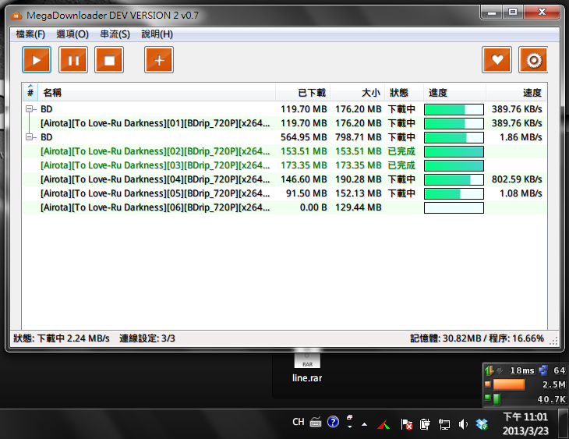The height and width of the screenshot is (439, 569).
Task: Open the 選項(O) menu
Action: [x=72, y=34]
